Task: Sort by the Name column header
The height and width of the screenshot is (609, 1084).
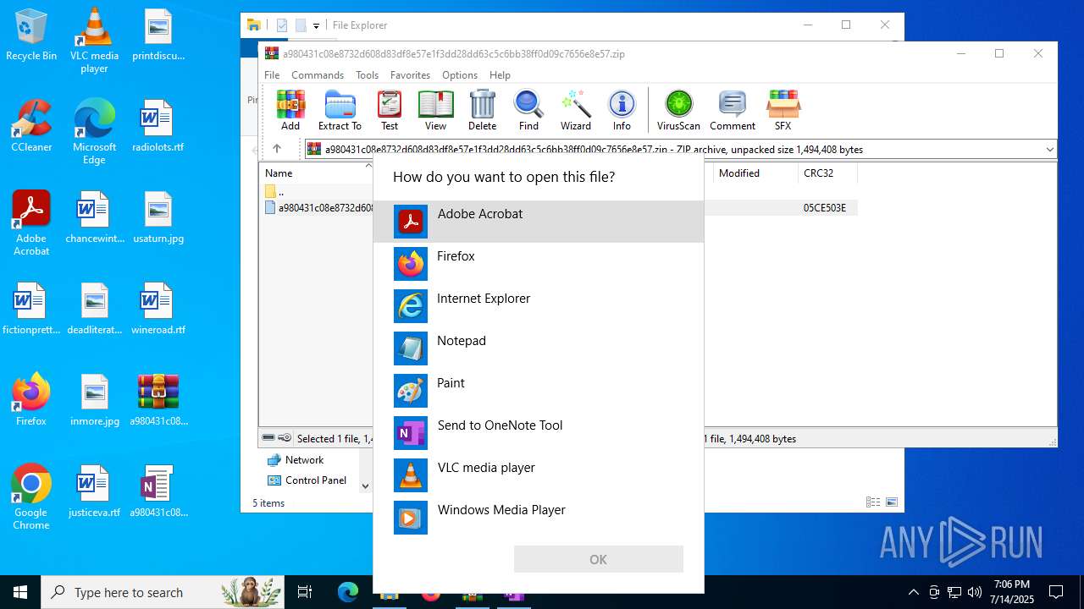Action: pos(315,173)
